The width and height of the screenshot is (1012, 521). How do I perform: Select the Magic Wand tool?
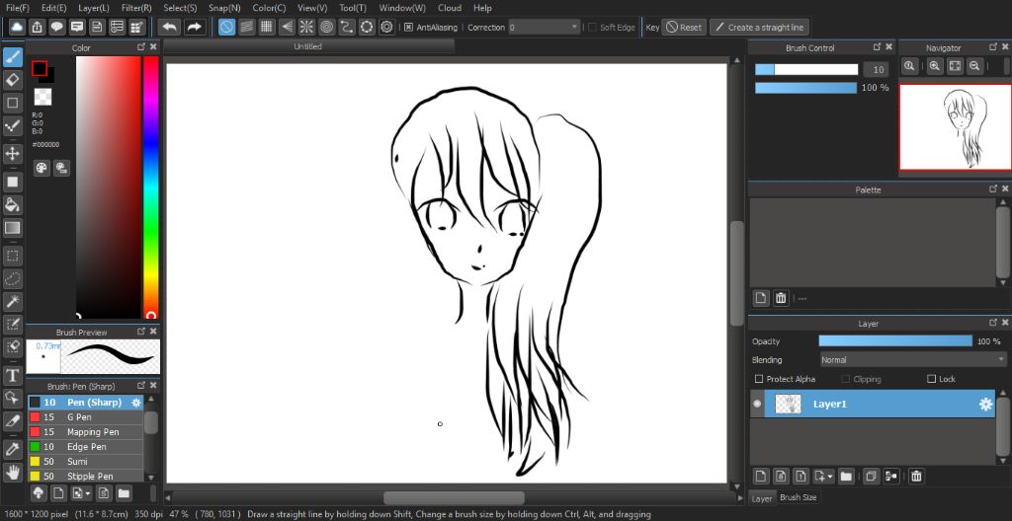click(13, 301)
